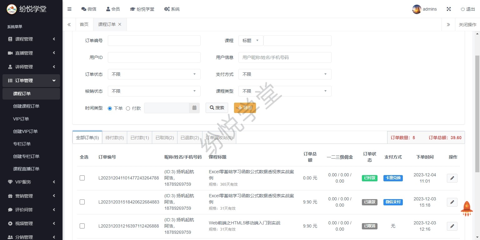Open 创建VIP订单 in the sidebar
The height and width of the screenshot is (240, 480).
(25, 131)
